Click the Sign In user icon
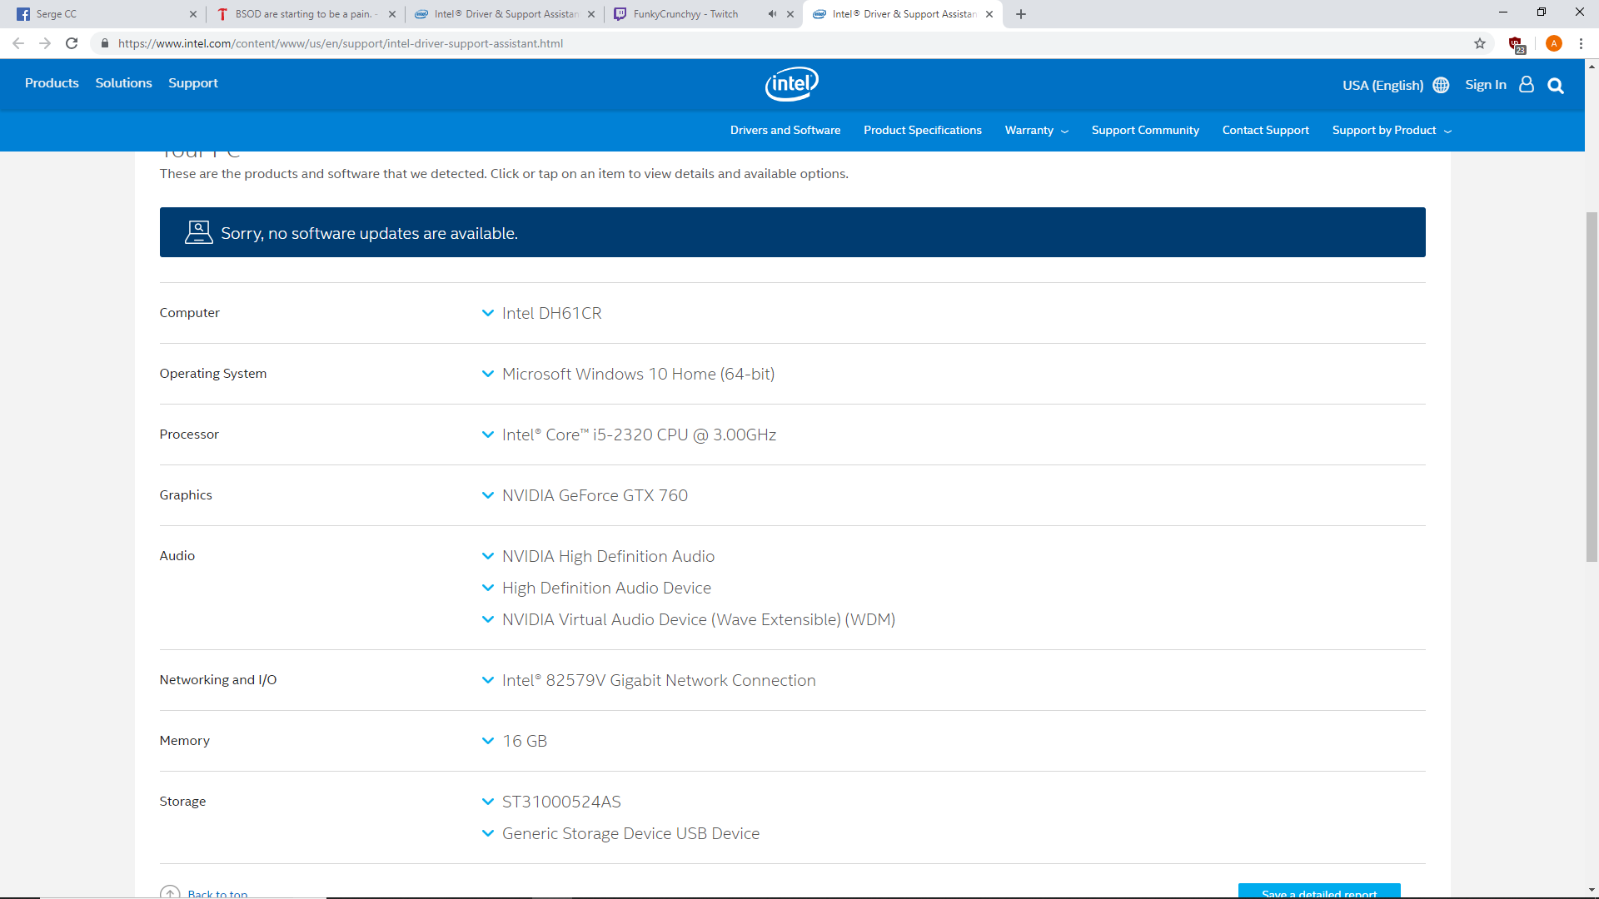Image resolution: width=1599 pixels, height=899 pixels. click(1527, 85)
